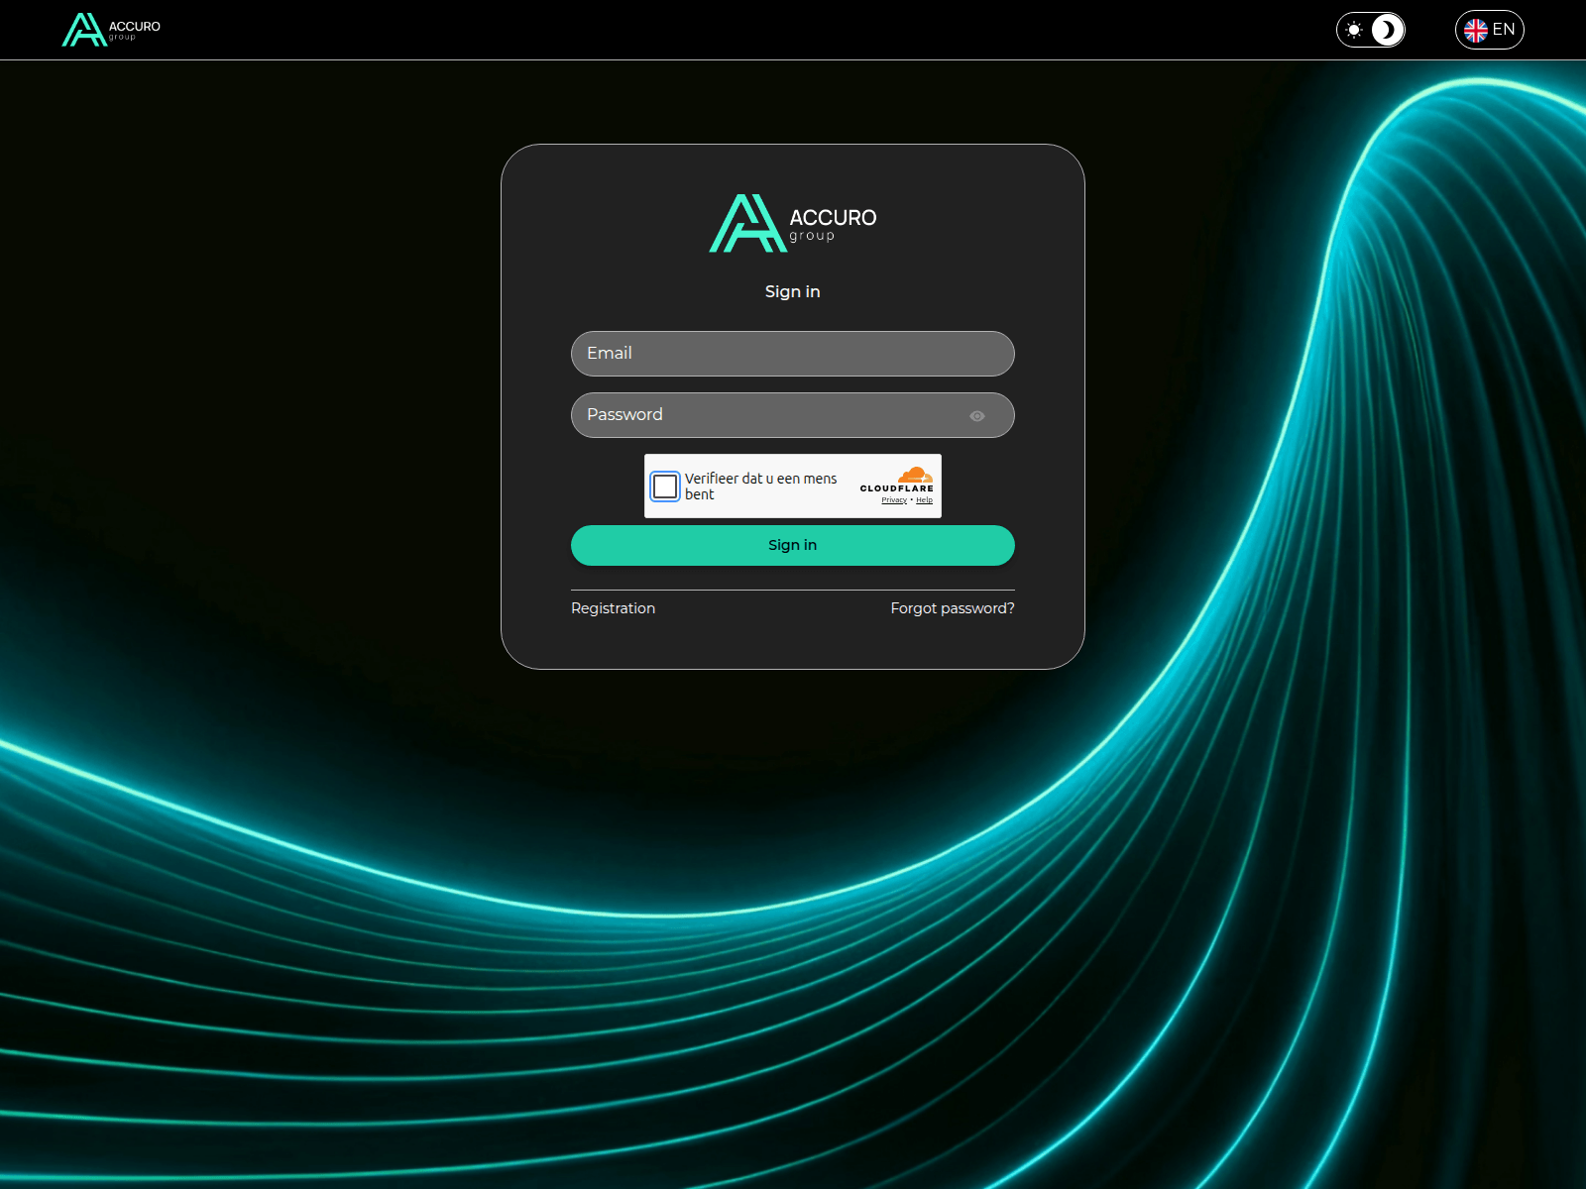Click the moon knob on the theme switch
Viewport: 1586px width, 1189px height.
pyautogui.click(x=1388, y=30)
